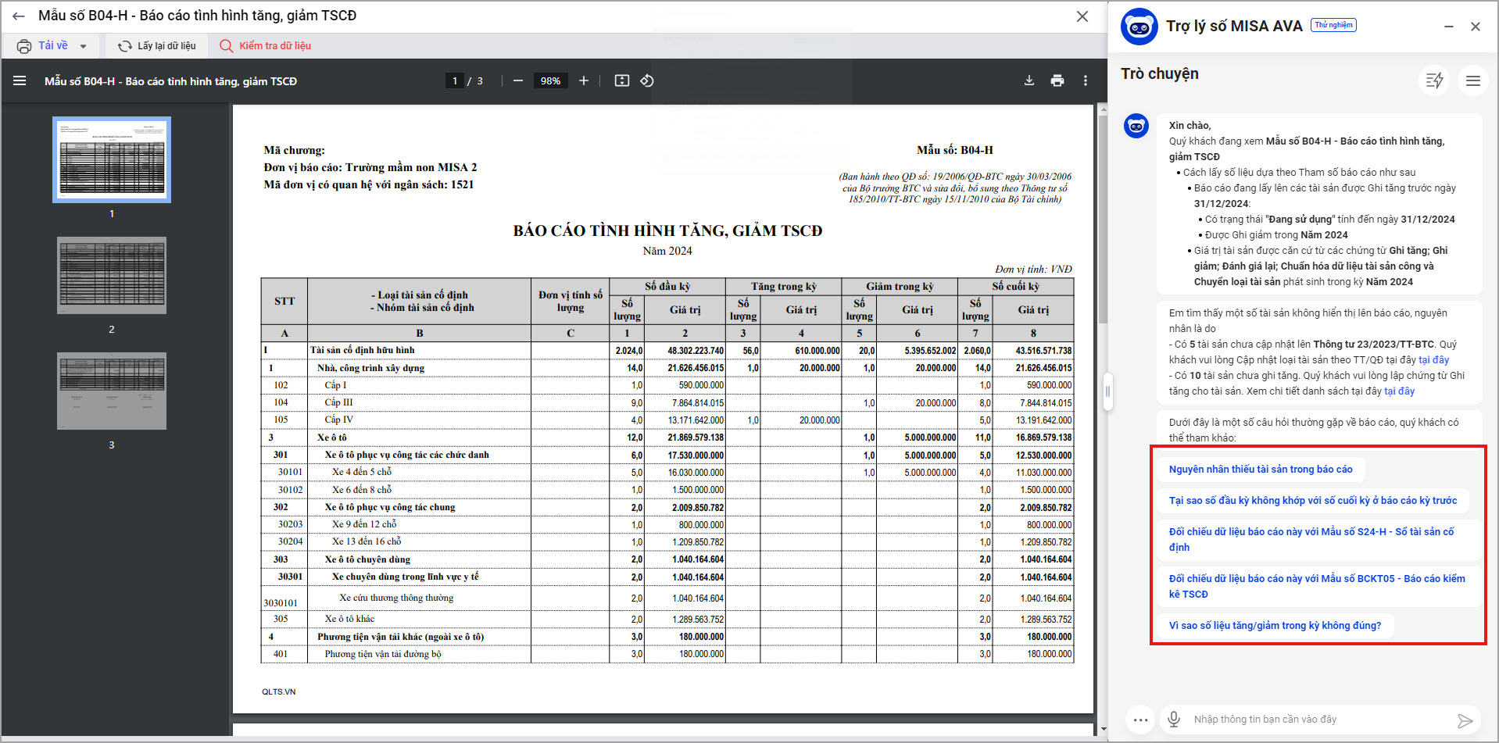Click the Trò chuyện heading in the assistant panel
Viewport: 1499px width, 743px height.
1160,74
